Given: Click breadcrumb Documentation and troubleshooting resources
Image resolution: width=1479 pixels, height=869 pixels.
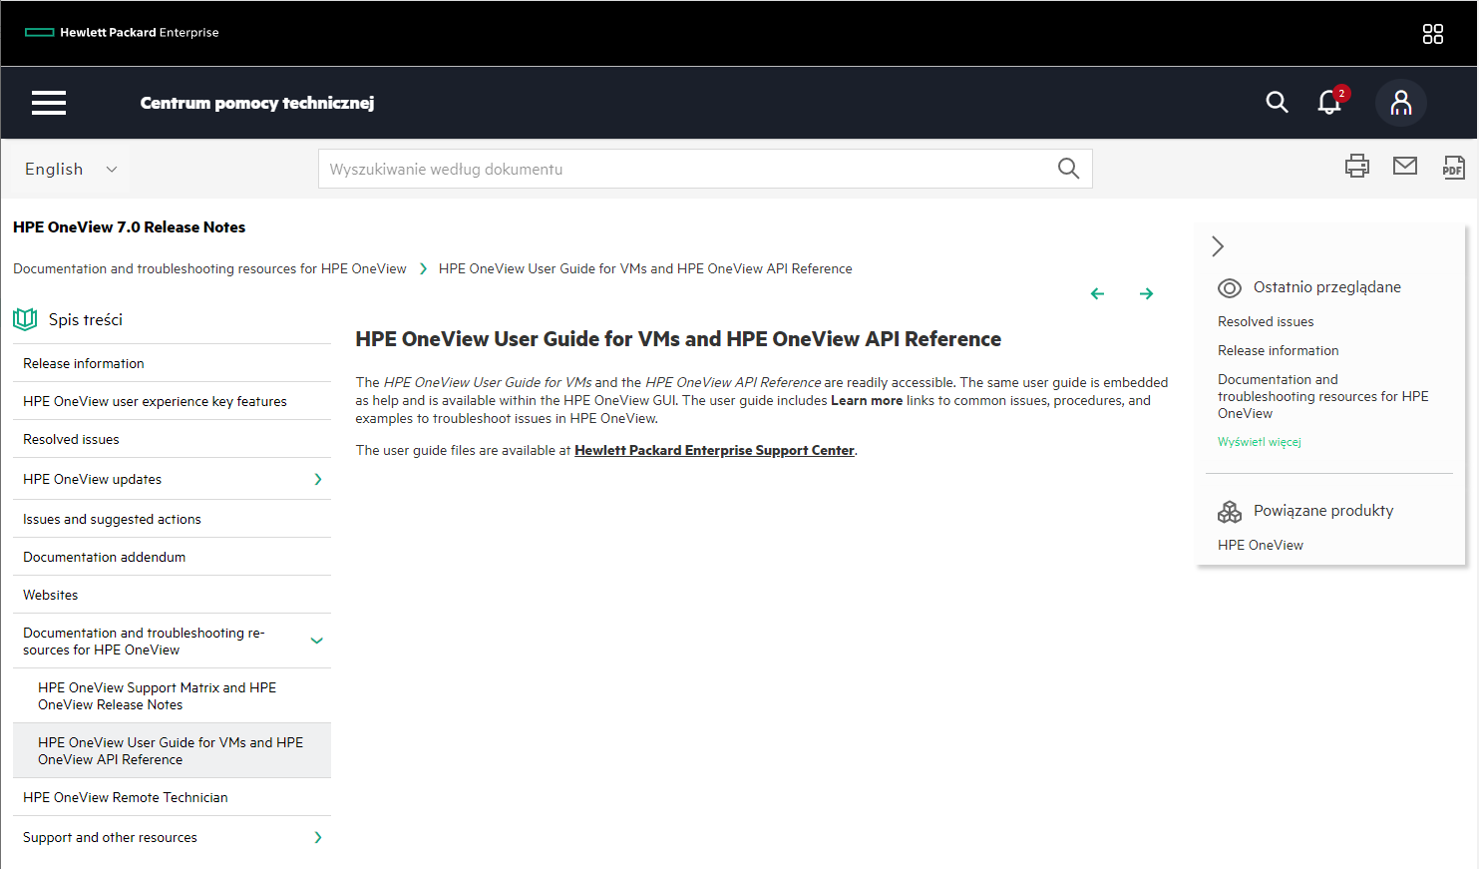Looking at the screenshot, I should coord(209,268).
